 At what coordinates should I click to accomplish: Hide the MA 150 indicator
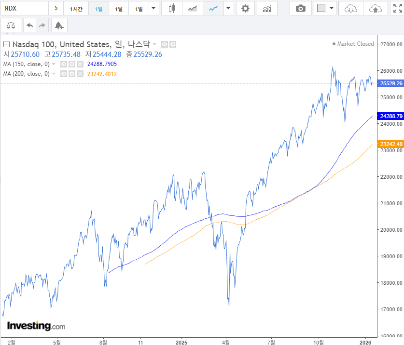[x=64, y=64]
